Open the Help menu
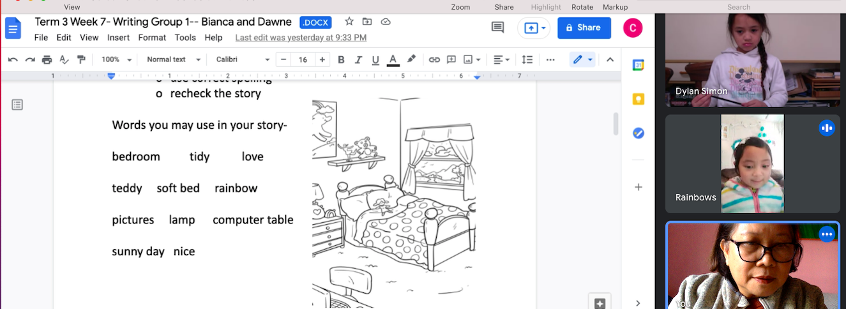Image resolution: width=846 pixels, height=309 pixels. pos(213,38)
